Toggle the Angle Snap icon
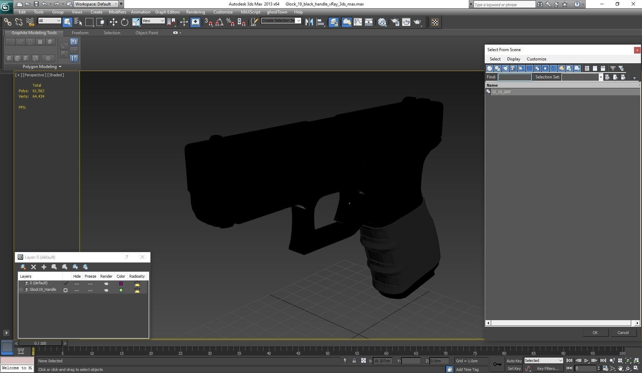Screen dimensions: 642x373 (x=219, y=22)
